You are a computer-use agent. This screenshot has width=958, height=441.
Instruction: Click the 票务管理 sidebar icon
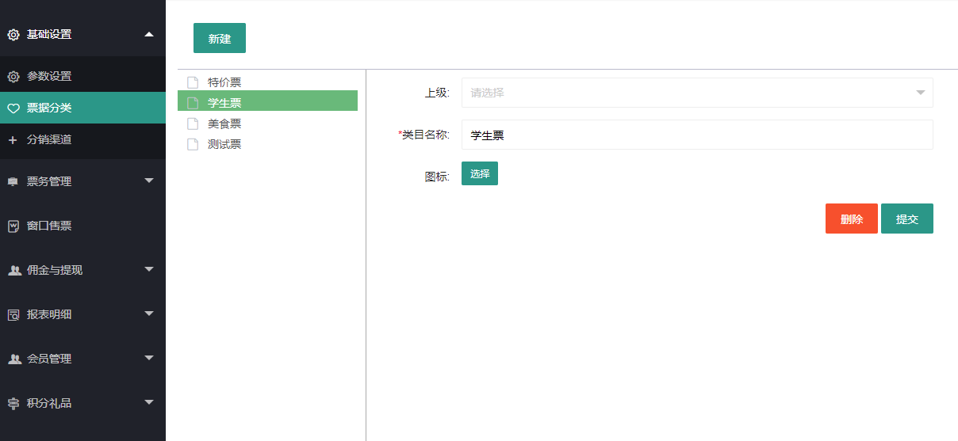pos(13,181)
